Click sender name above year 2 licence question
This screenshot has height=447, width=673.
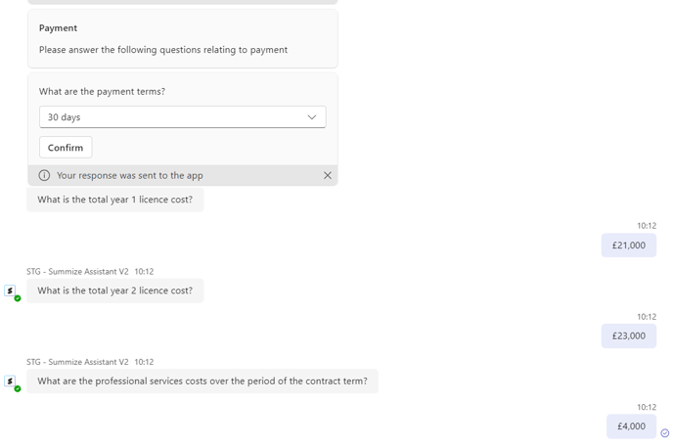coord(77,271)
